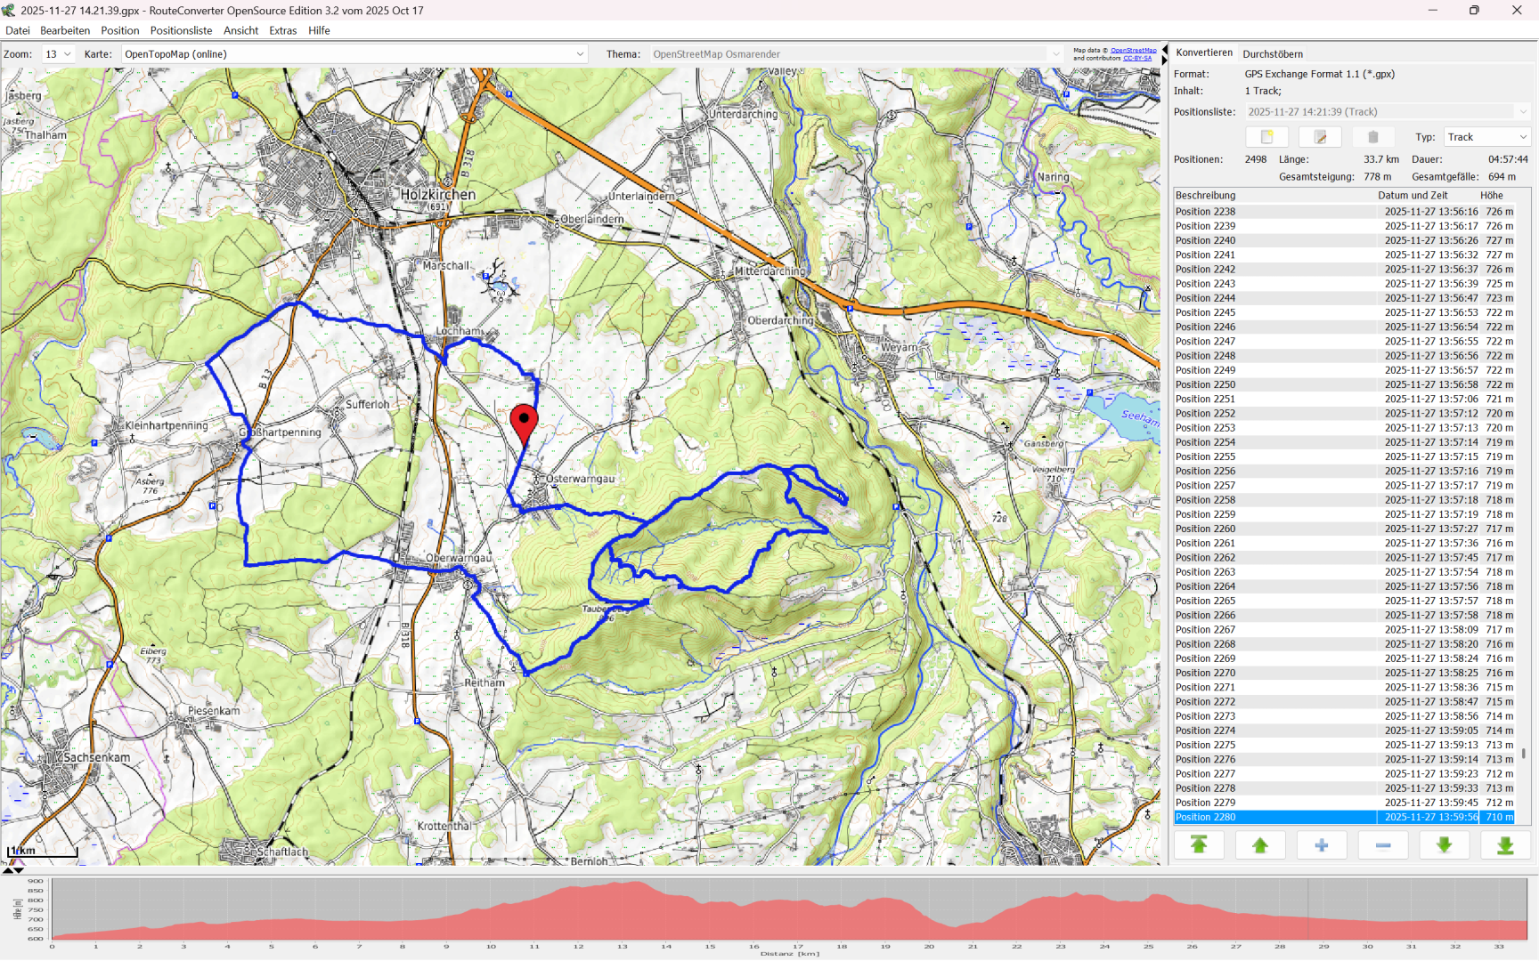Move selected position to bottom of list
This screenshot has height=961, width=1539.
(x=1505, y=845)
